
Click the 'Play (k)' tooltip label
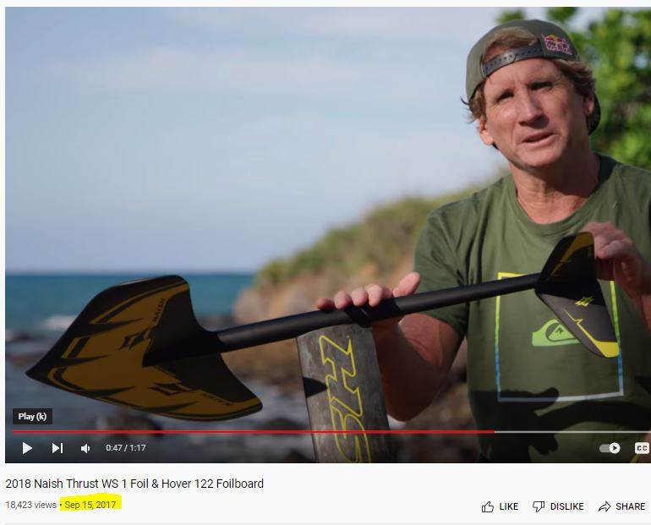pos(32,416)
